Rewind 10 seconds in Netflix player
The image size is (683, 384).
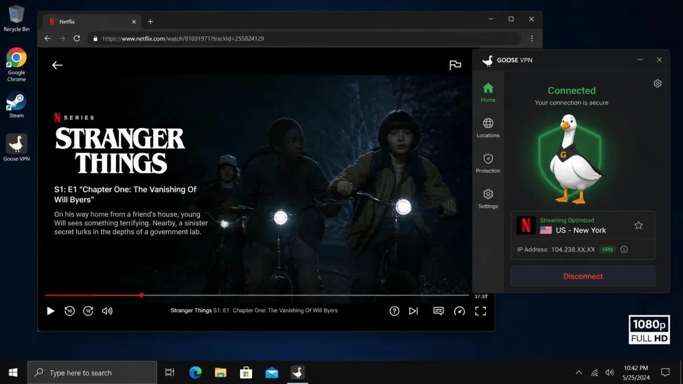click(69, 311)
